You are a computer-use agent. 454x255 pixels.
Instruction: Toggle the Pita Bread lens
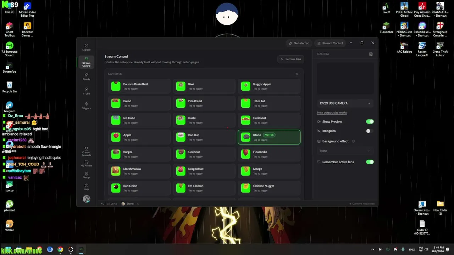tap(204, 103)
